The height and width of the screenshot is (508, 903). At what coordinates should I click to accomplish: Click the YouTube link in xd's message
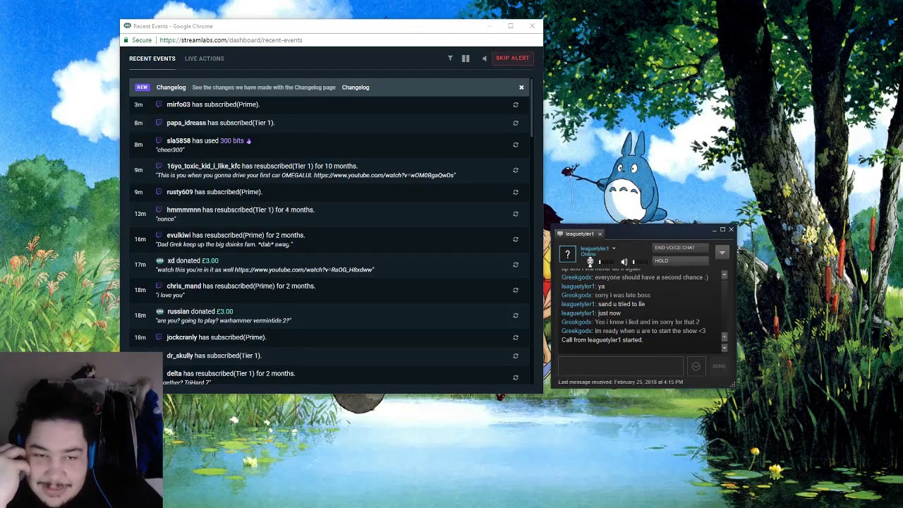(x=304, y=270)
